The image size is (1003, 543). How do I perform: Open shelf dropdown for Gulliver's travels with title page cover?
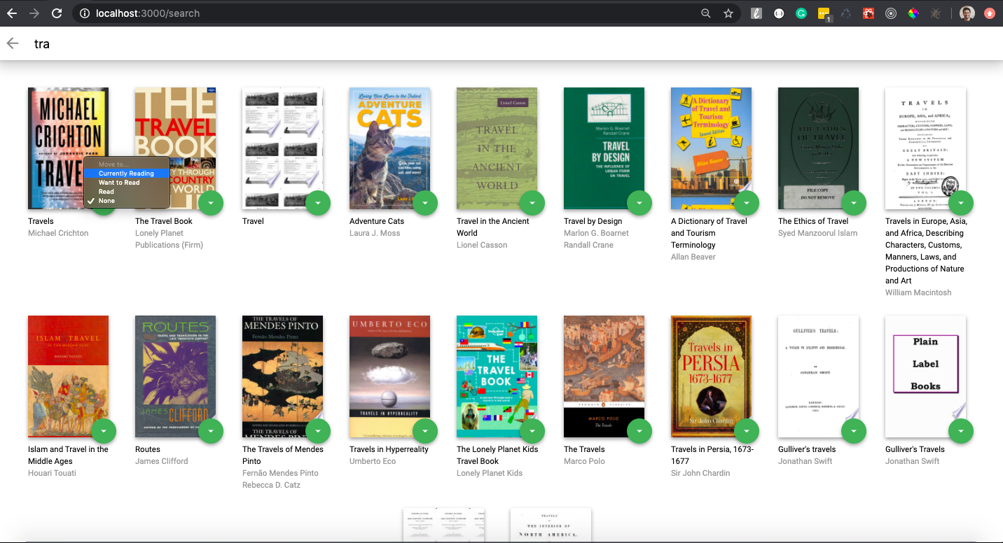pos(854,431)
